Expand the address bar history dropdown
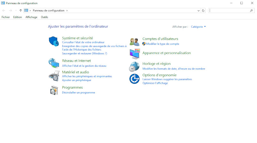 click(199, 10)
